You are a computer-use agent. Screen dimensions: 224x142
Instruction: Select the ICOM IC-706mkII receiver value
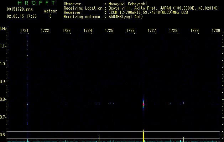pos(148,12)
